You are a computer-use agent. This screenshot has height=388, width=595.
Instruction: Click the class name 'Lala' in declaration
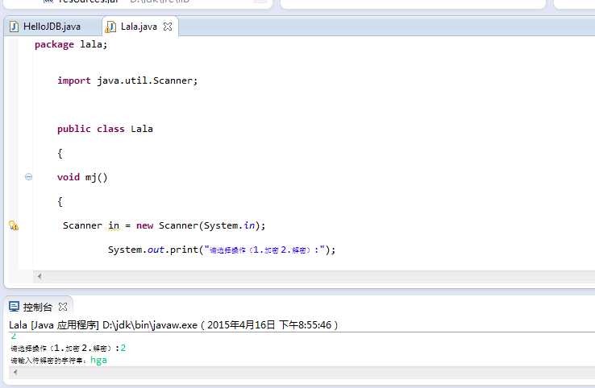[x=142, y=129]
